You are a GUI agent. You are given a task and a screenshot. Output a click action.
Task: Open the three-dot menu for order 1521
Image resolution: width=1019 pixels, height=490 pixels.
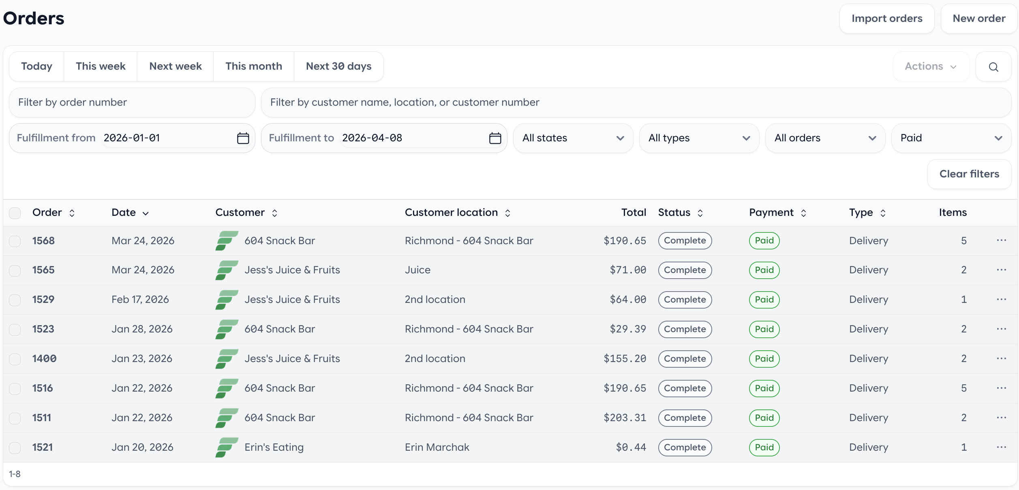point(1001,447)
